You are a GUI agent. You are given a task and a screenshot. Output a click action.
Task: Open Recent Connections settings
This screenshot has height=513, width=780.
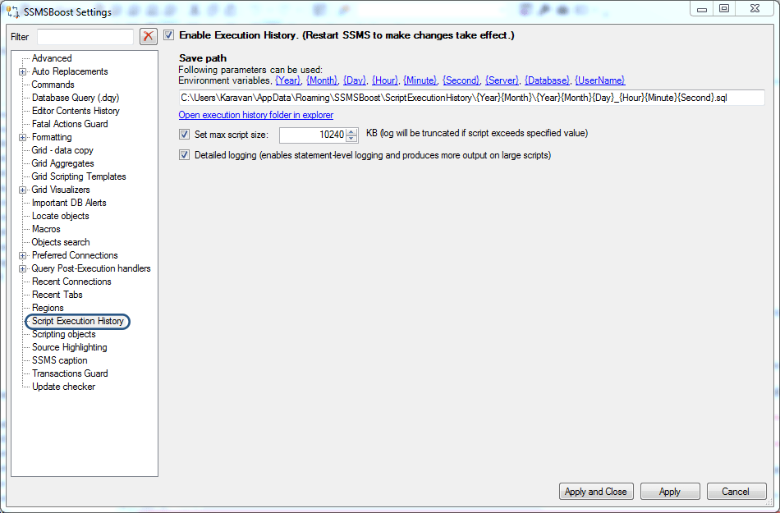coord(71,282)
